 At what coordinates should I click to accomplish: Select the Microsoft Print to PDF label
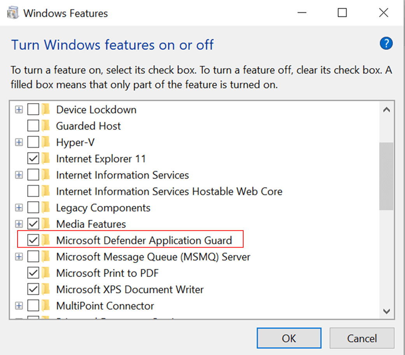coord(108,273)
